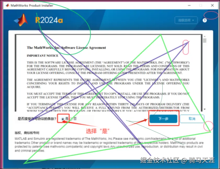
Task: Click the 'IMPORTANT NOTICE' heading
Action: [x=43, y=56]
